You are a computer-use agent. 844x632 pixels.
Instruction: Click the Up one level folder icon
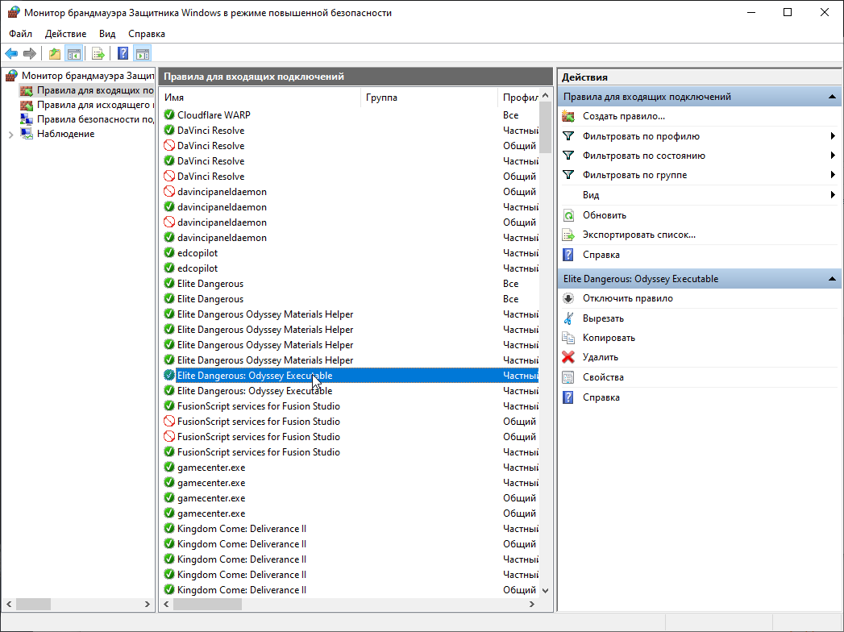pos(54,53)
